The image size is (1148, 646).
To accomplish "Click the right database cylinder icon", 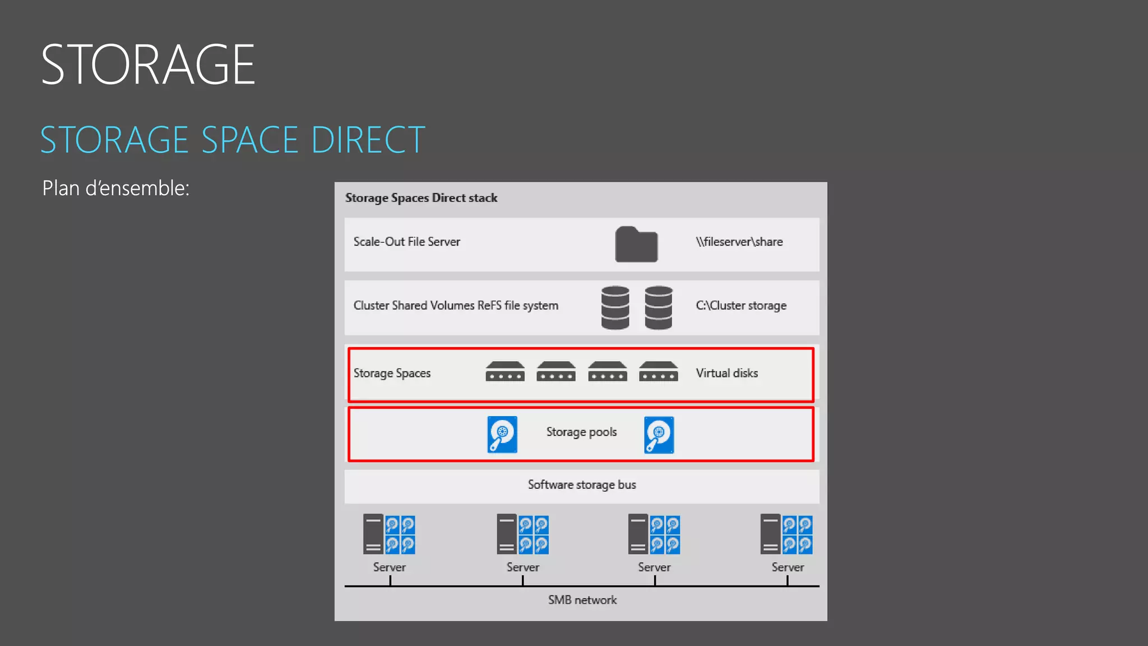I will (x=658, y=307).
